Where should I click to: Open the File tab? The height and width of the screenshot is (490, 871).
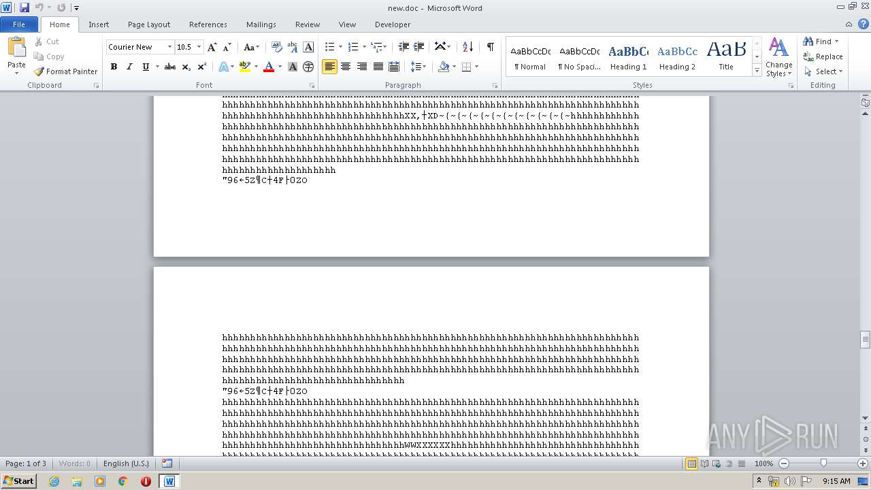click(x=19, y=24)
